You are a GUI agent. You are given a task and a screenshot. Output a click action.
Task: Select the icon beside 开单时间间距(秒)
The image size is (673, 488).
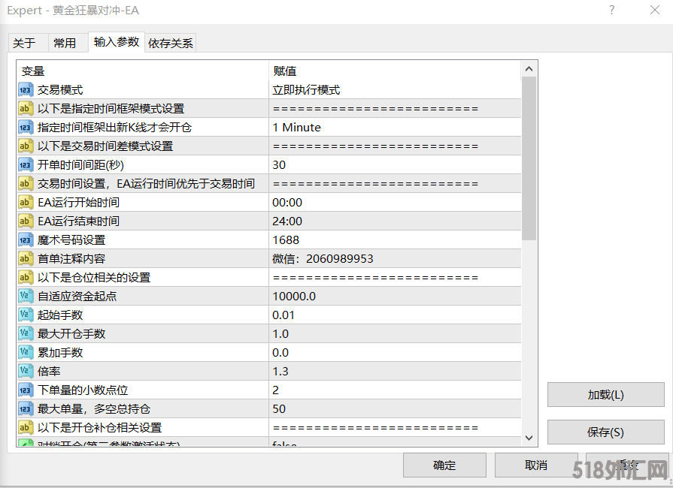26,165
